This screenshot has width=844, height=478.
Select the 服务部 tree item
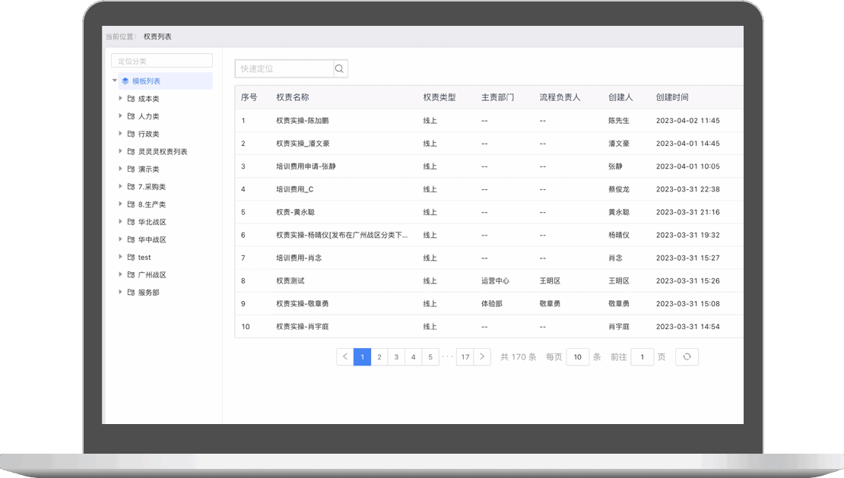[x=148, y=293]
